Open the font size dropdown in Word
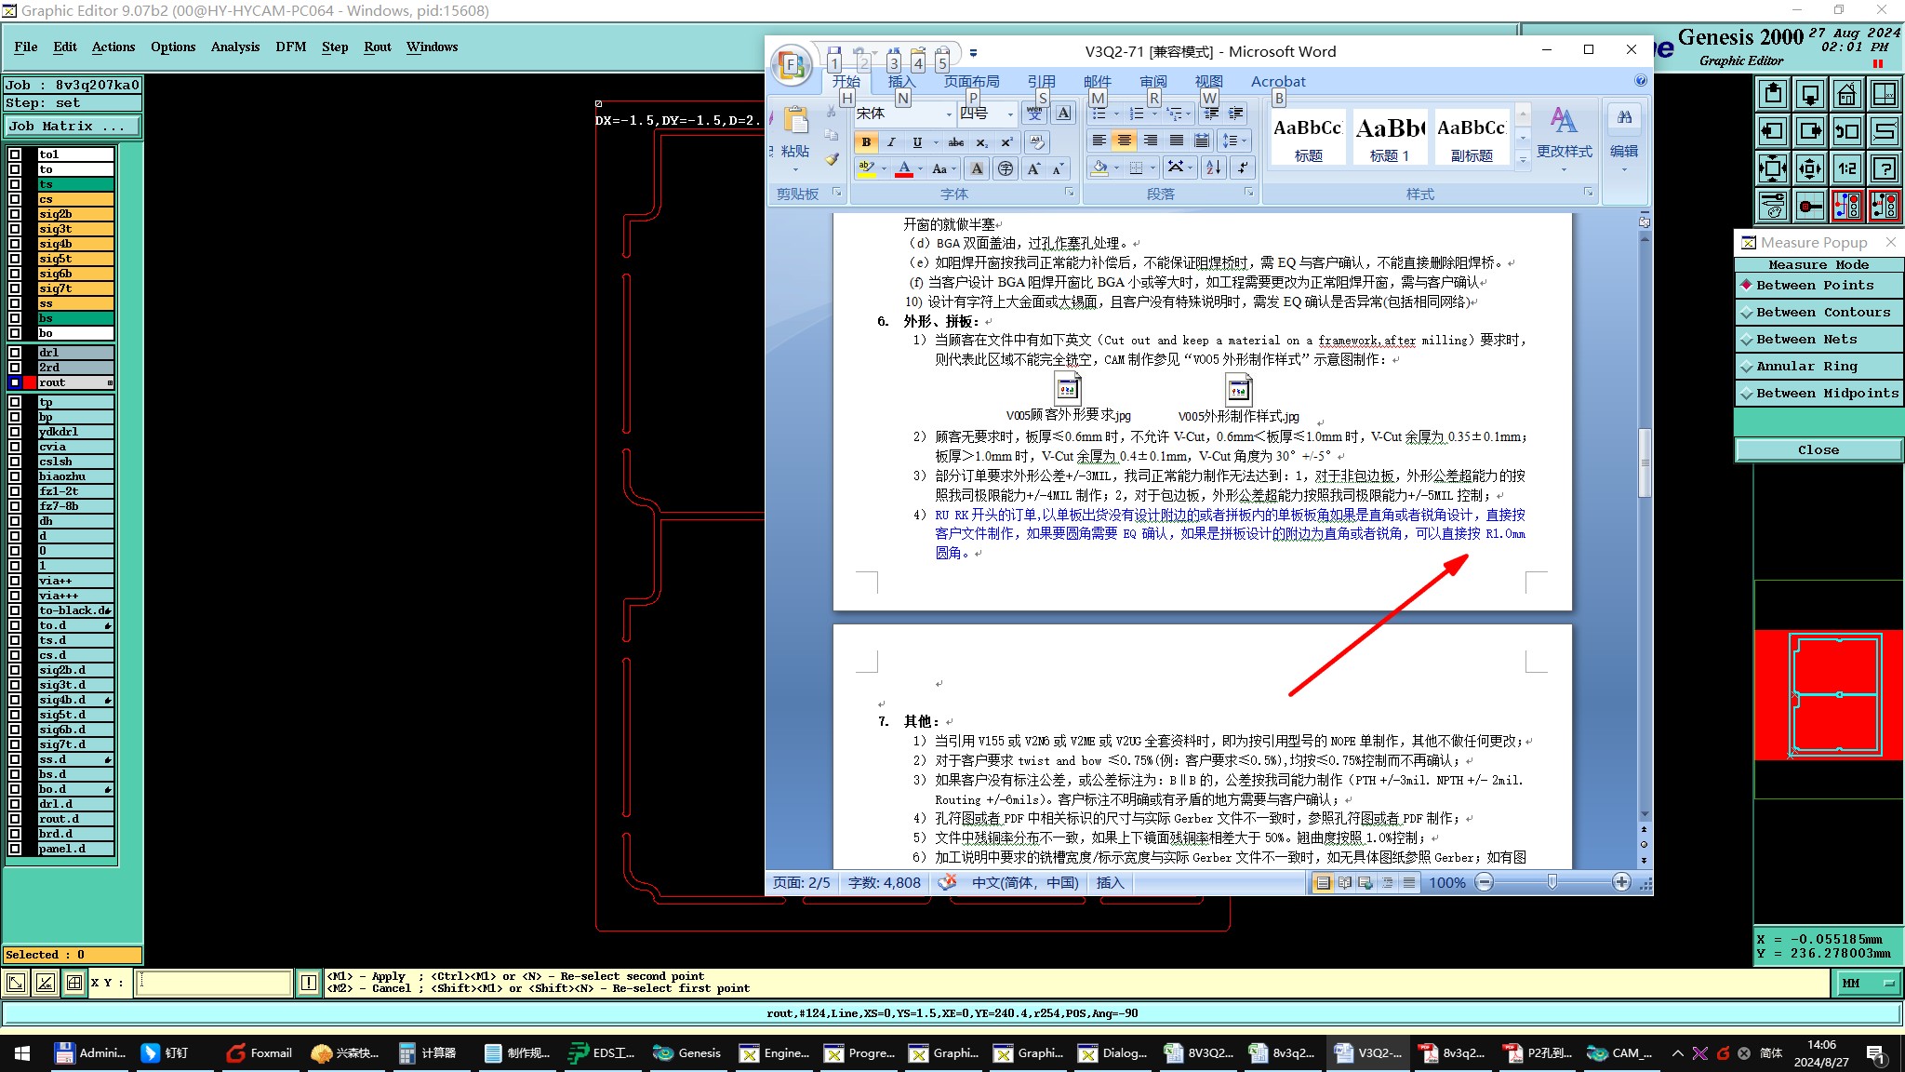This screenshot has height=1072, width=1905. click(x=1011, y=114)
